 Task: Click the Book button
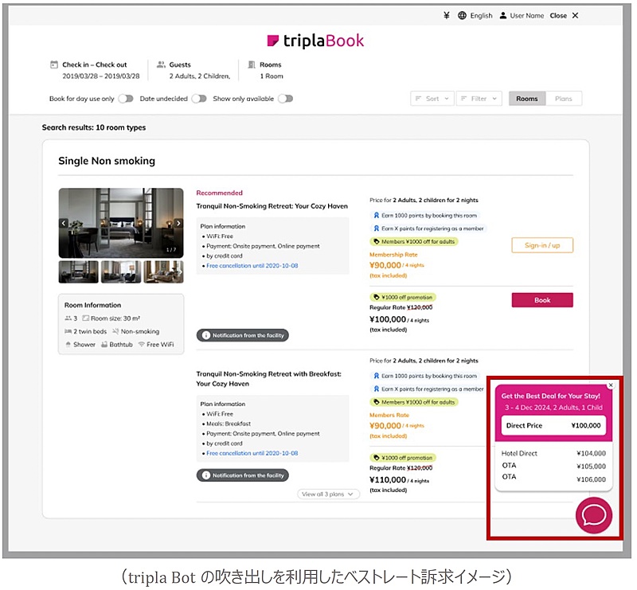point(542,300)
